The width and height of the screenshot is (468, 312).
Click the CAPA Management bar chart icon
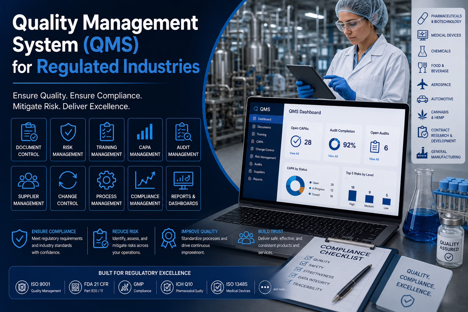point(145,132)
